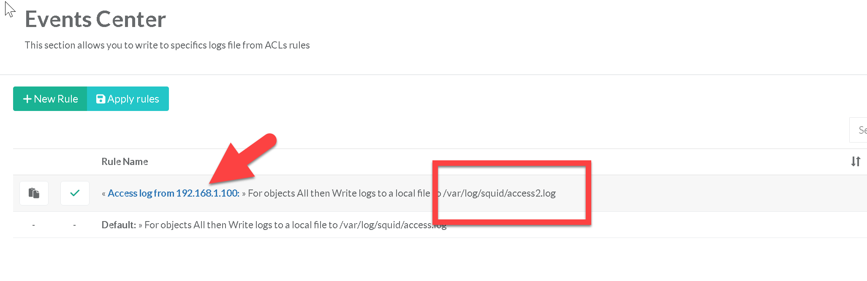Duplicate the Access log rule via copy icon
867x281 pixels.
pyautogui.click(x=34, y=193)
